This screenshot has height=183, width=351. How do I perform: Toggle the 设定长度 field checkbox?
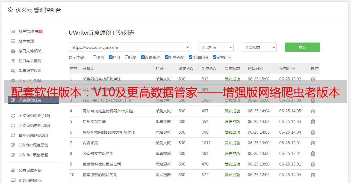pyautogui.click(x=143, y=57)
